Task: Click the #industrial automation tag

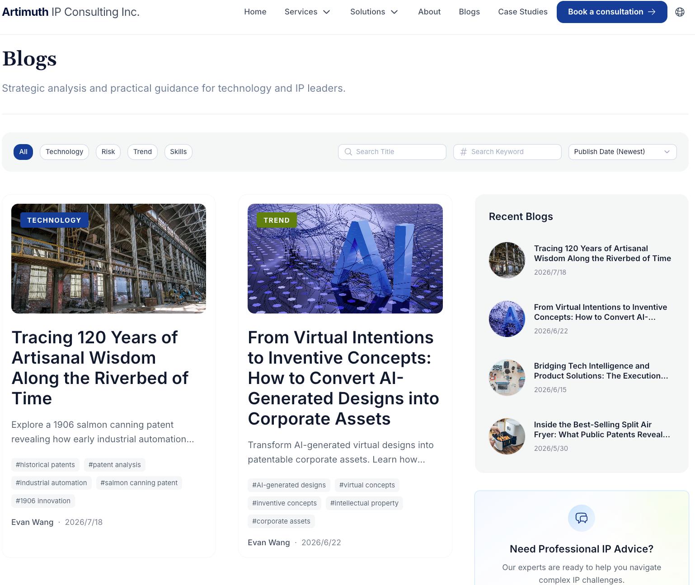Action: pyautogui.click(x=52, y=483)
